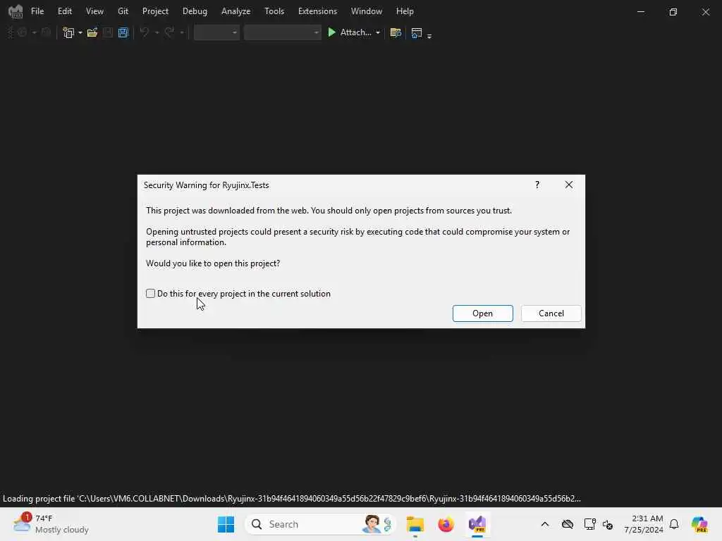The height and width of the screenshot is (541, 722).
Task: Click the Cancel button in the dialog
Action: pyautogui.click(x=551, y=313)
